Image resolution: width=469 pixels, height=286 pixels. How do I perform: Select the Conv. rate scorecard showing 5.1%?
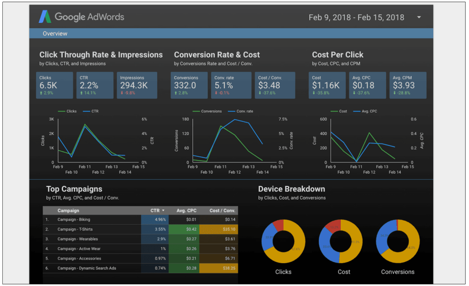click(x=231, y=85)
